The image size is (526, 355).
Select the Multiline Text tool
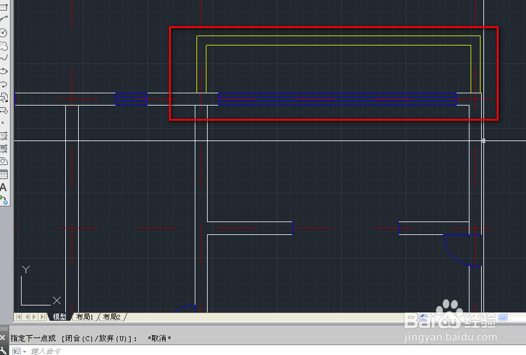[x=3, y=187]
